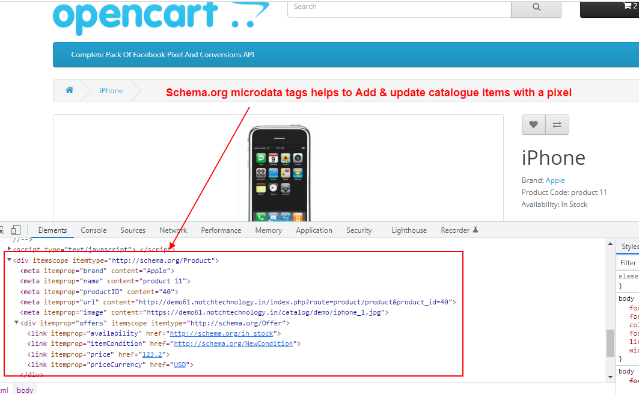639x394 pixels.
Task: Open the Lighthouse tab
Action: click(x=409, y=230)
